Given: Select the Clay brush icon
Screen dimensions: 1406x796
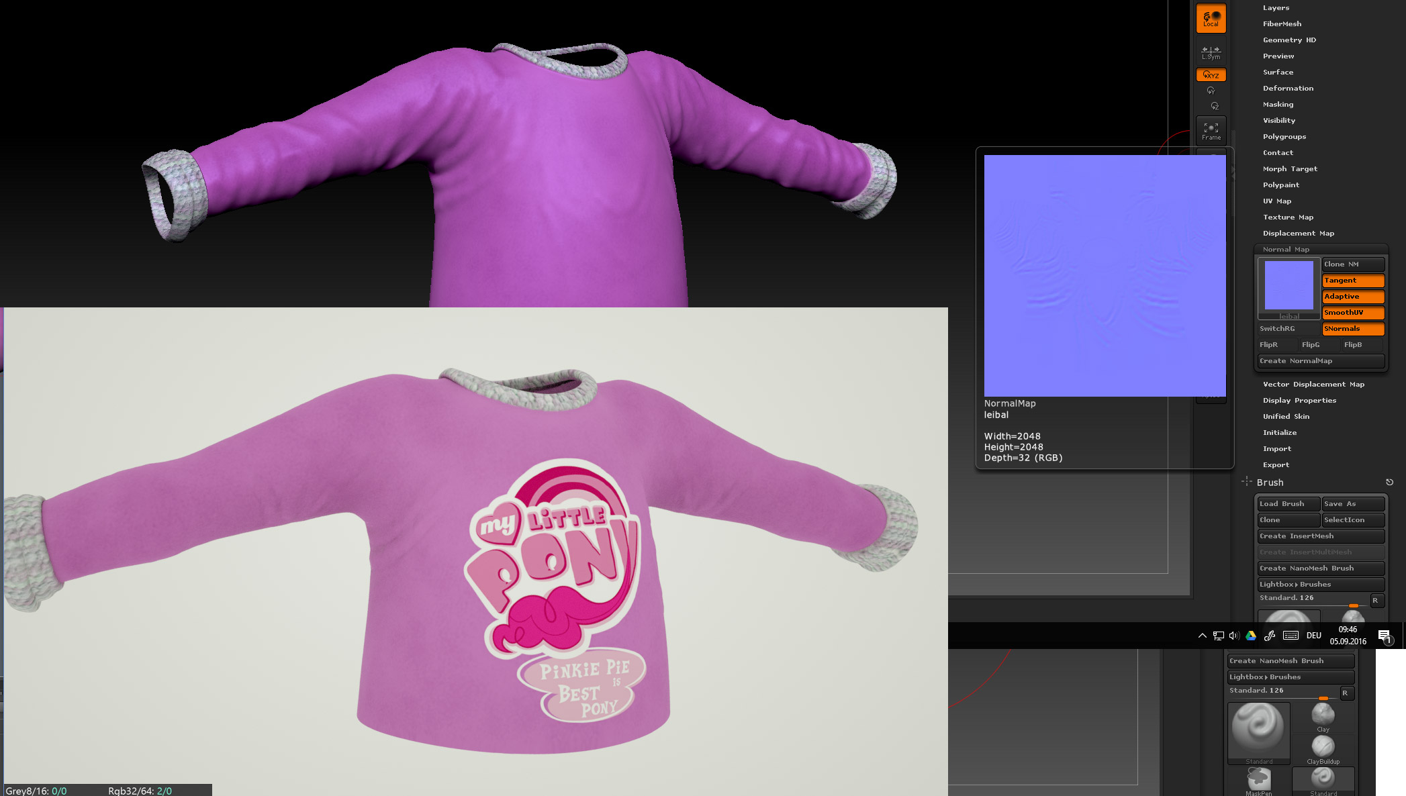Looking at the screenshot, I should pos(1323,717).
